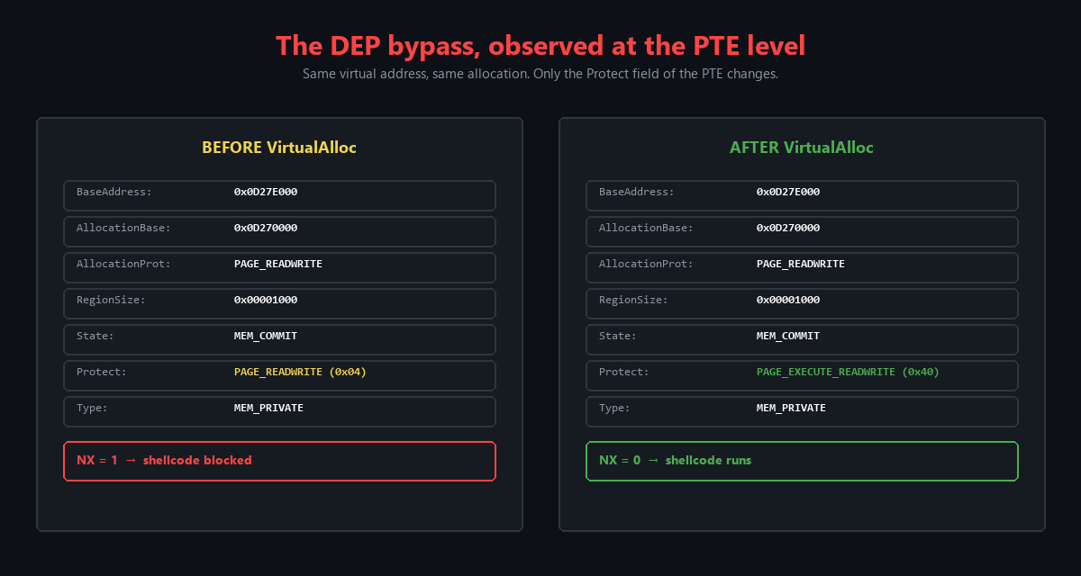Select AllocationProt PAGE_READWRITE in AFTER panel

[801, 265]
